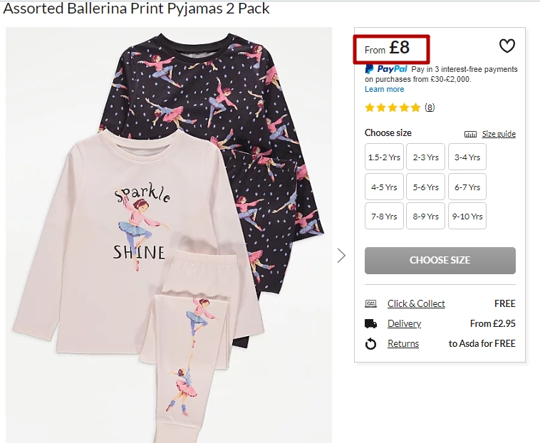The height and width of the screenshot is (443, 540).
Task: Click the size guide ruler icon
Action: tap(470, 134)
